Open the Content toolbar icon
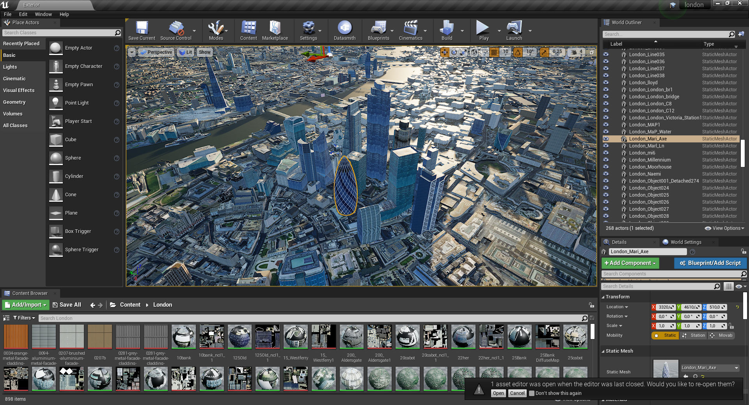This screenshot has height=405, width=749. 248,28
